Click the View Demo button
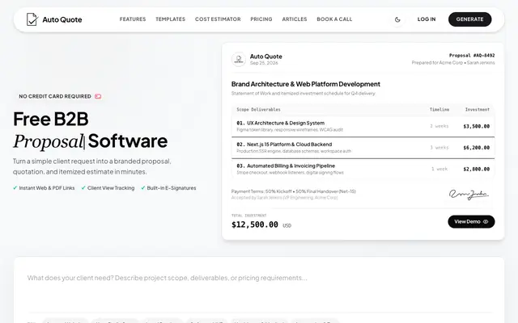 click(471, 221)
